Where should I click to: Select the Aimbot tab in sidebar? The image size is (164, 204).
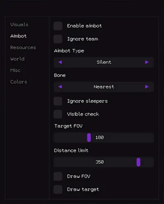(18, 36)
